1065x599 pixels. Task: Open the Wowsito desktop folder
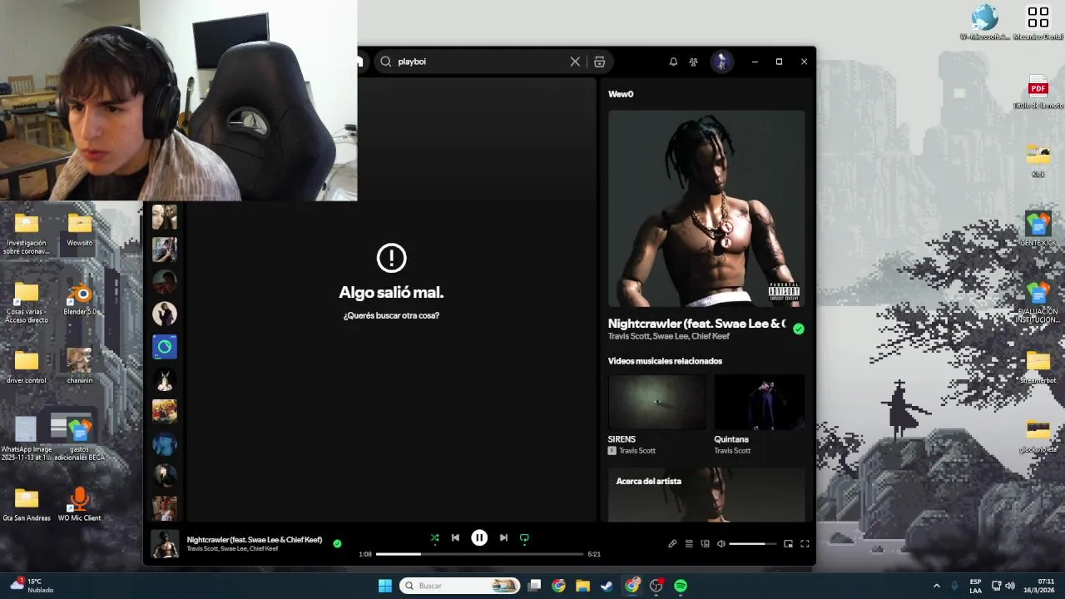click(x=80, y=230)
